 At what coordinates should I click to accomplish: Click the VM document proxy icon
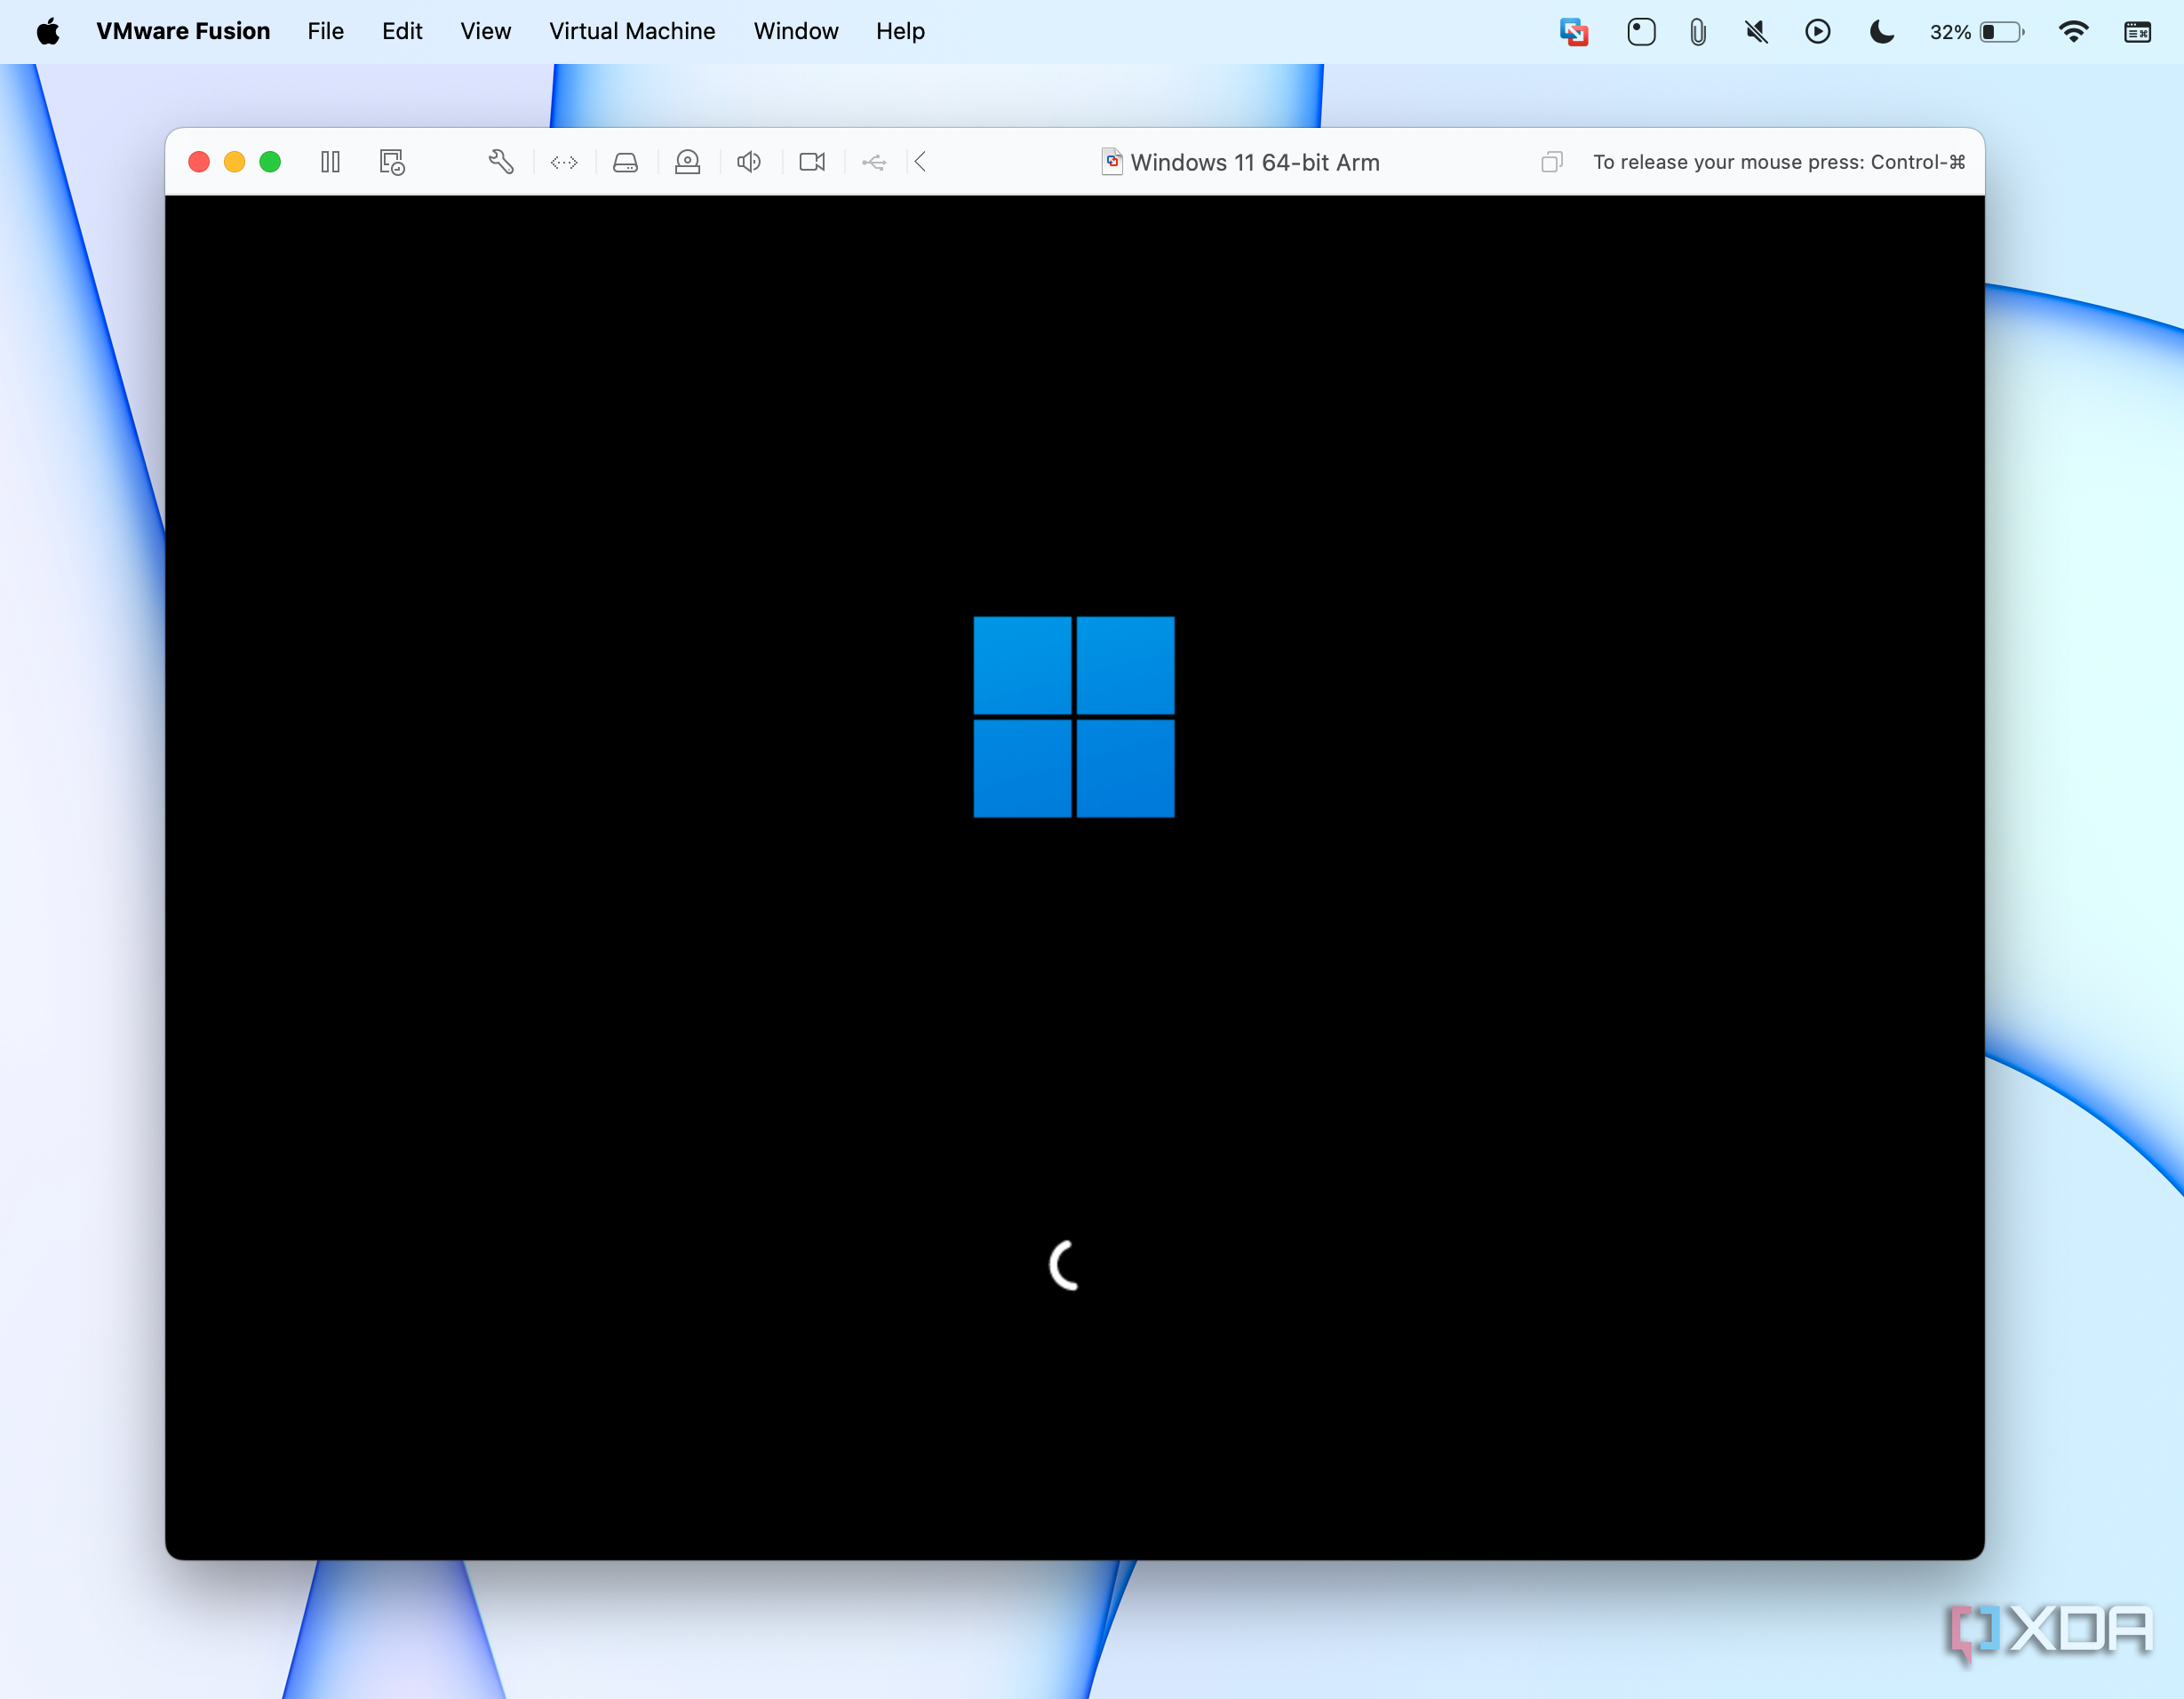coord(1112,162)
